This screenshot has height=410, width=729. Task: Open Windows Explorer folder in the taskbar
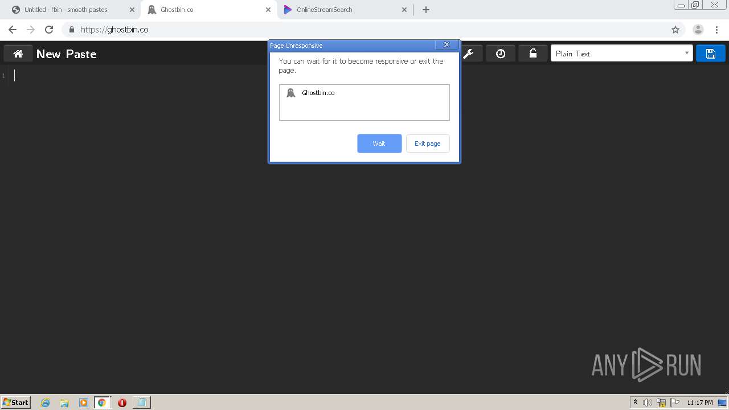click(x=64, y=403)
